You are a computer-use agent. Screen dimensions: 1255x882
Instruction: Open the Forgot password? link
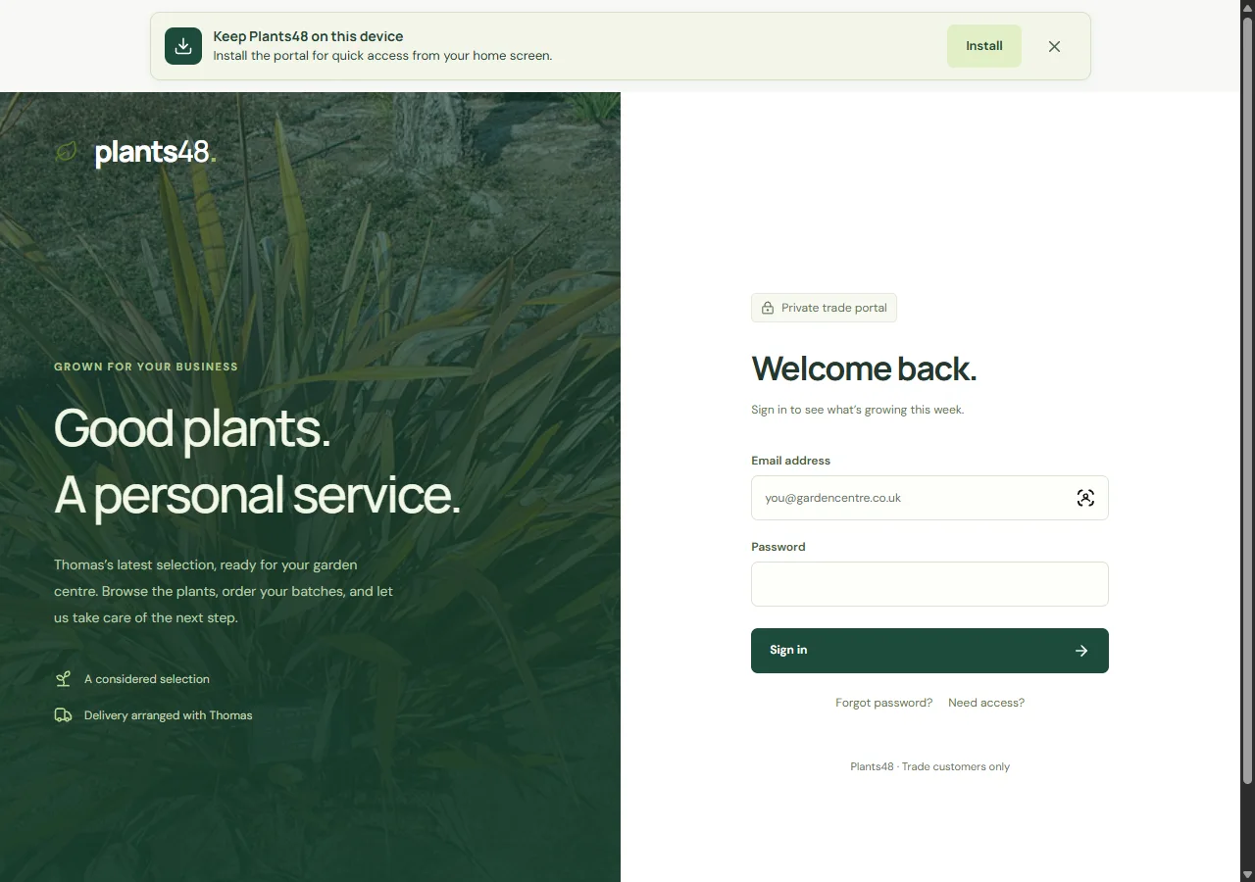click(883, 703)
